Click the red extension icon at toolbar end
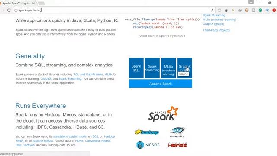This screenshot has height=156, width=277. (274, 10)
